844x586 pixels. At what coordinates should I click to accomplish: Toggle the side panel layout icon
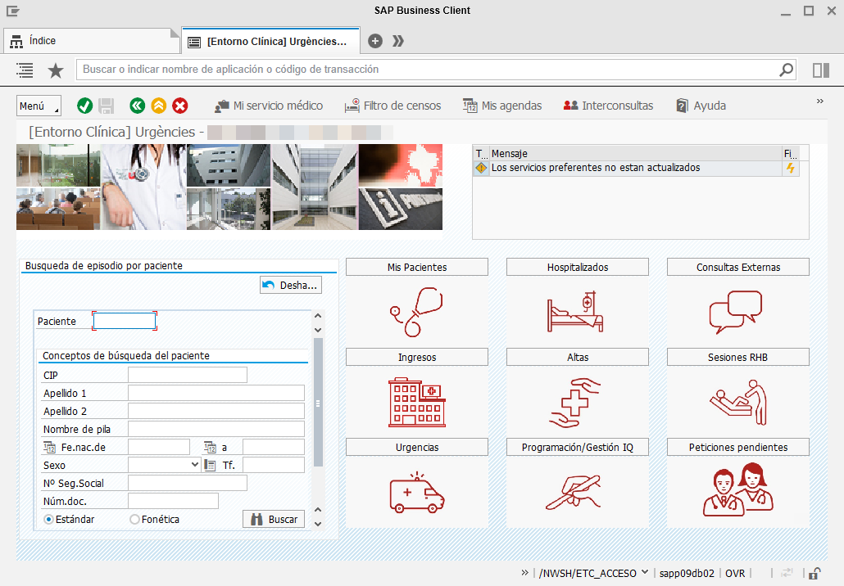[x=821, y=70]
